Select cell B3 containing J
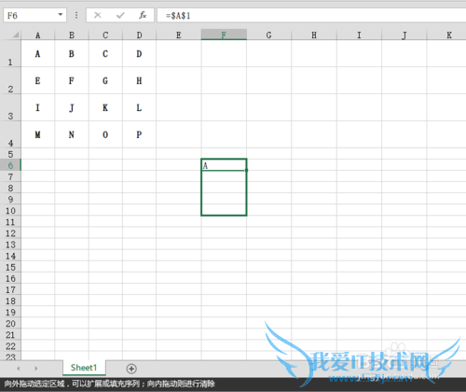466x392 pixels. coord(72,107)
